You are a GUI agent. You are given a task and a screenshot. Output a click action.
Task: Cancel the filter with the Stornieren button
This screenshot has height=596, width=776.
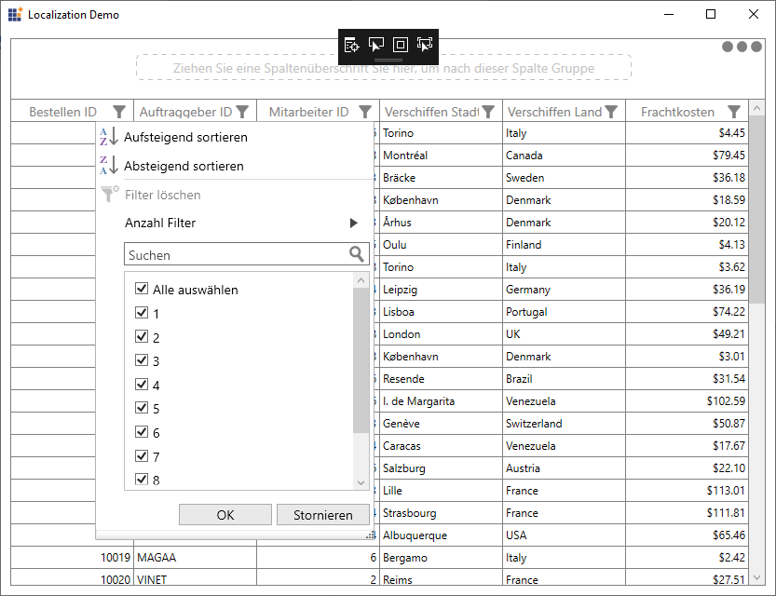click(x=323, y=514)
